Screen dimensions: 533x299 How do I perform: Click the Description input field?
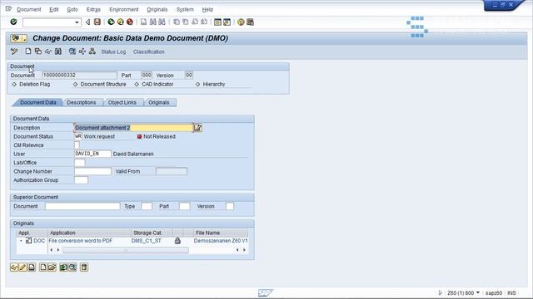pos(133,128)
